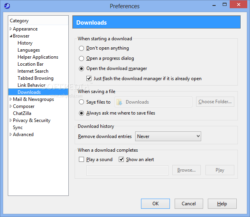Collapse the Browser category arrow
The height and width of the screenshot is (217, 250).
(11, 36)
